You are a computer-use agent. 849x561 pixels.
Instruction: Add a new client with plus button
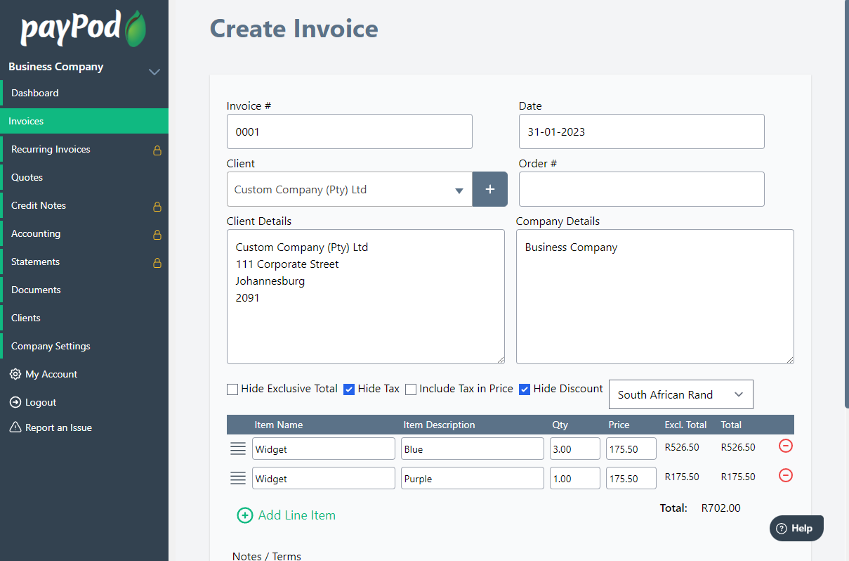[x=490, y=189]
